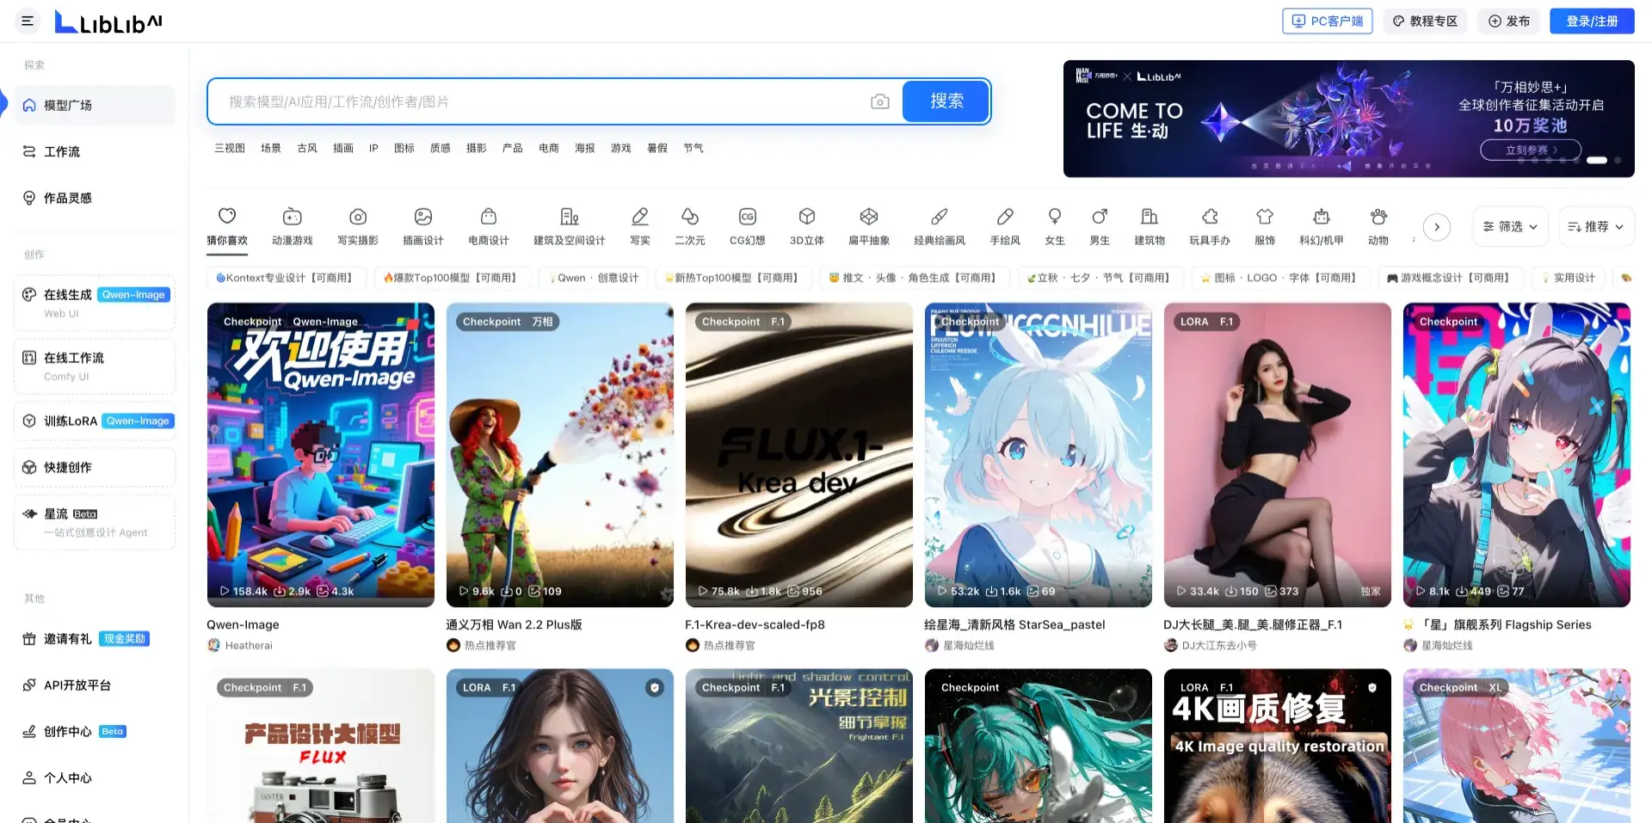Open 快捷创作 in the sidebar
Screen dimensions: 1652x823
point(95,467)
